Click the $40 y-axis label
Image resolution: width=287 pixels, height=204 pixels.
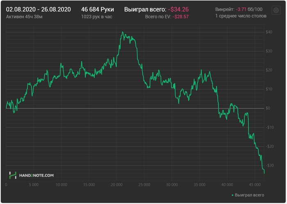269,32
